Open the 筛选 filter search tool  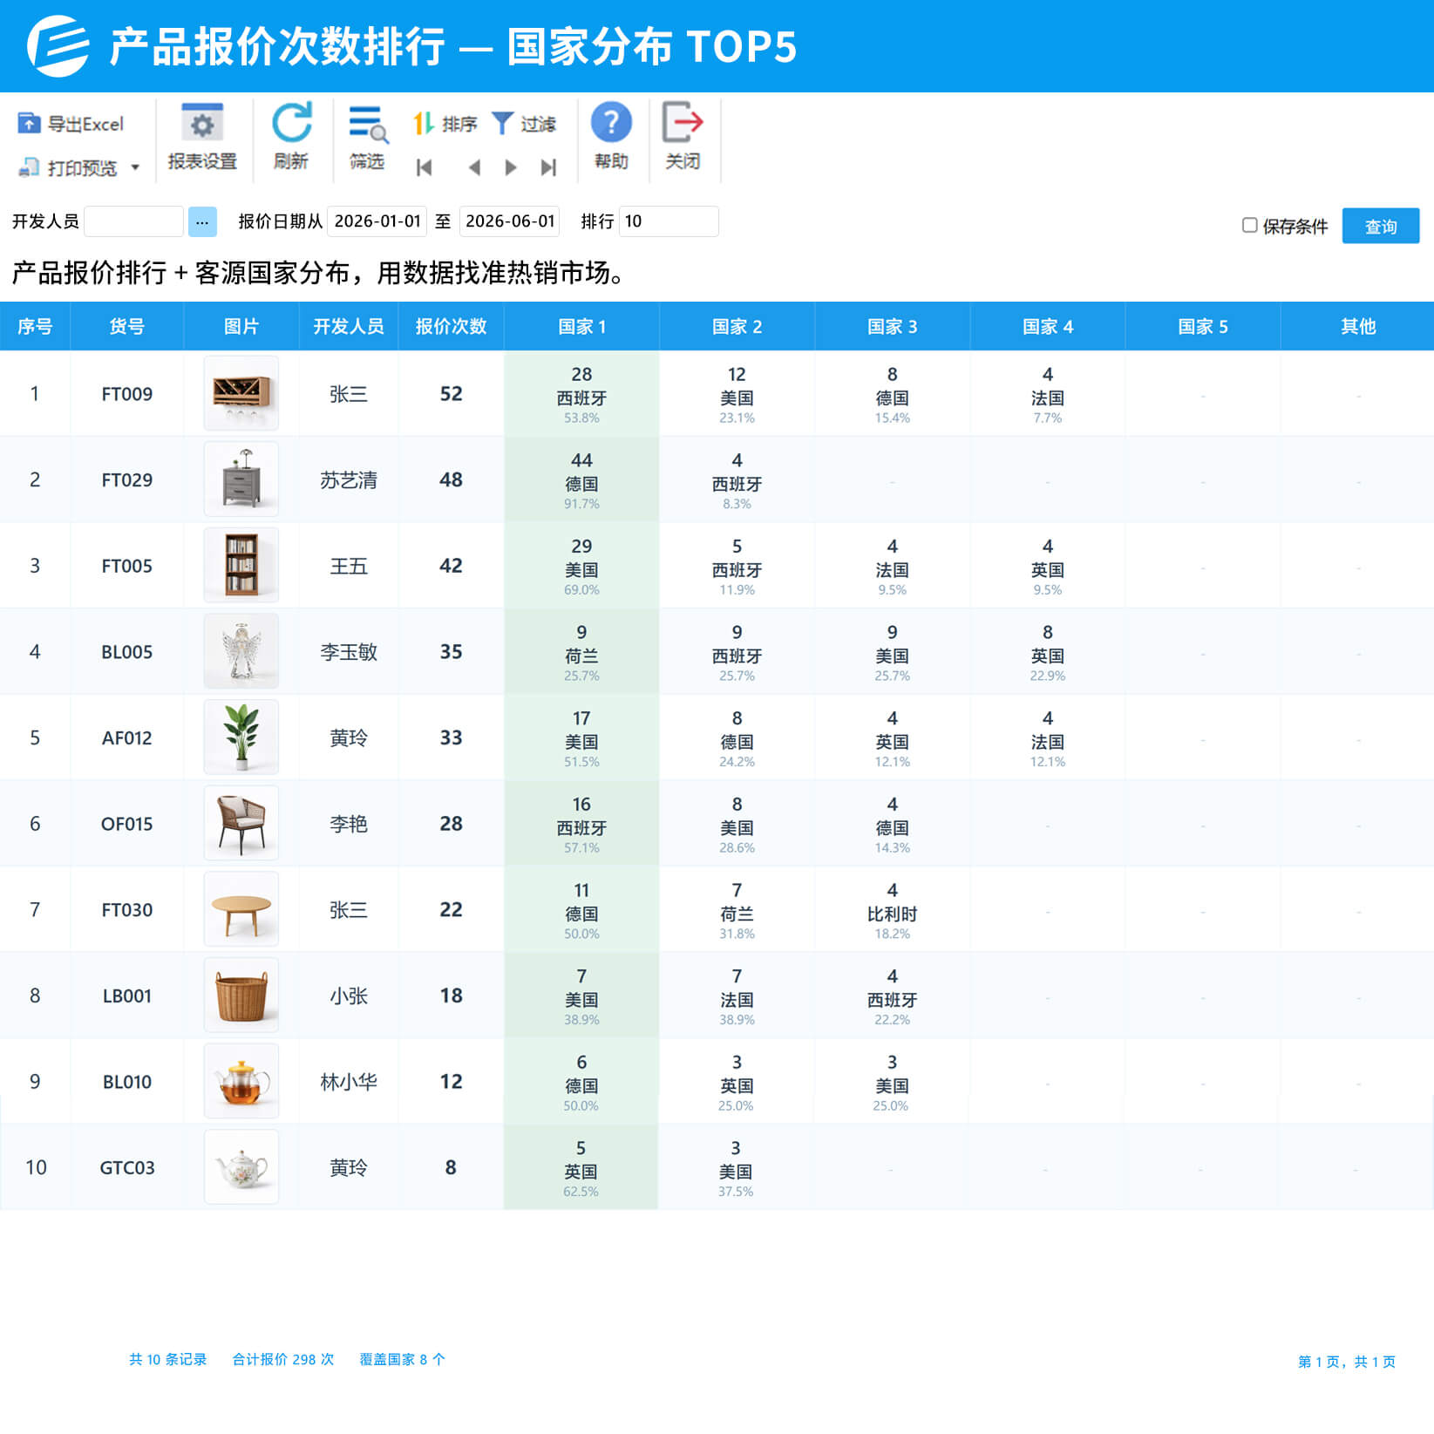367,138
